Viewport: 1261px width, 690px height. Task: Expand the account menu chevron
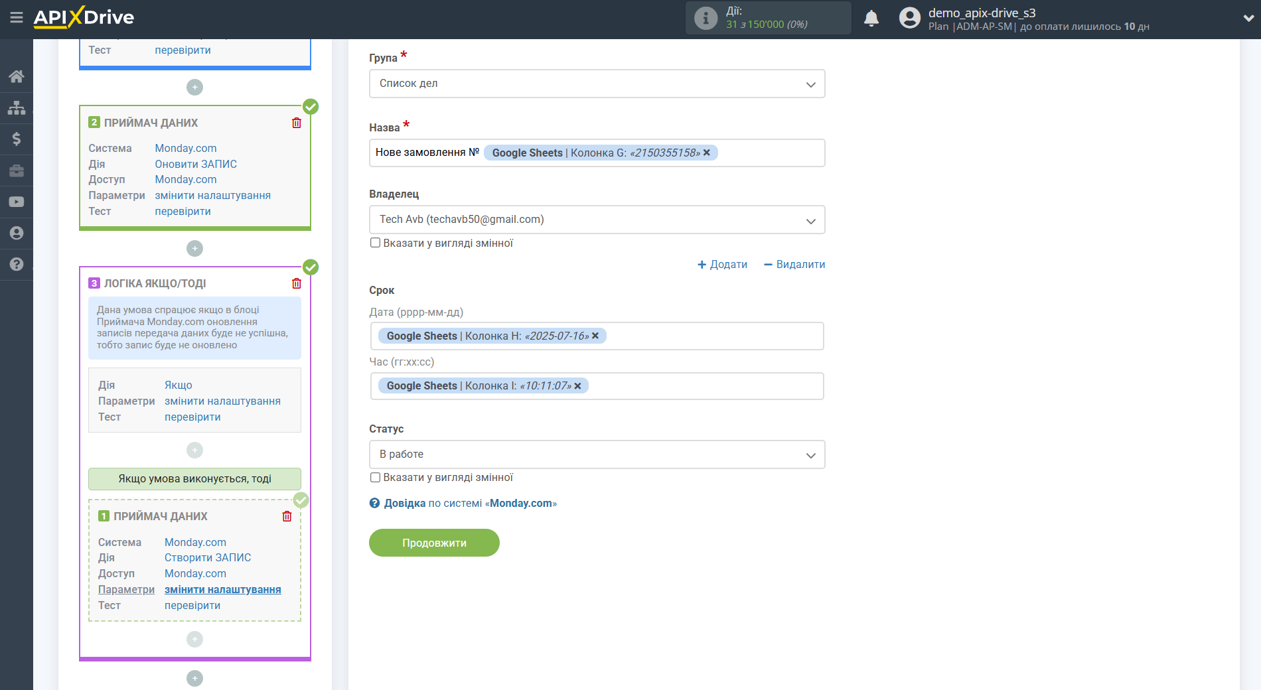[x=1248, y=19]
